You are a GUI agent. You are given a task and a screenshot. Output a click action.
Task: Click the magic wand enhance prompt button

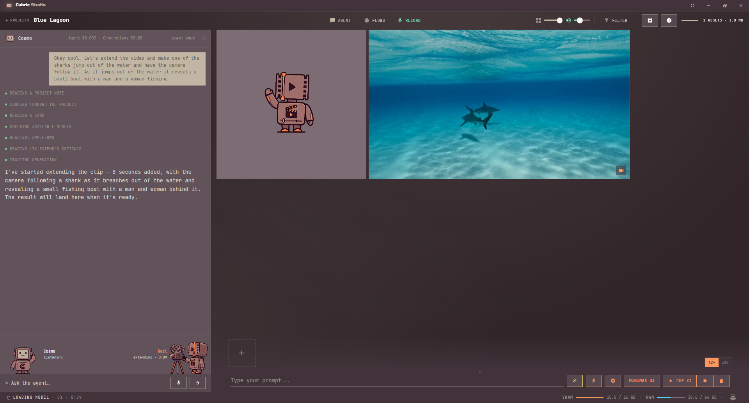575,381
